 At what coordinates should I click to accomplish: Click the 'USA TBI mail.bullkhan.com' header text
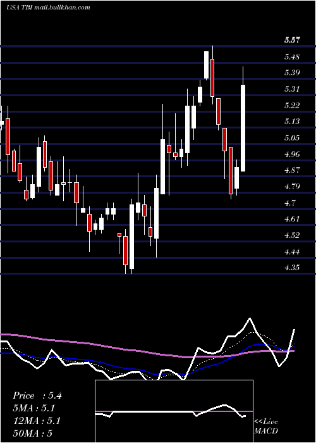click(48, 8)
